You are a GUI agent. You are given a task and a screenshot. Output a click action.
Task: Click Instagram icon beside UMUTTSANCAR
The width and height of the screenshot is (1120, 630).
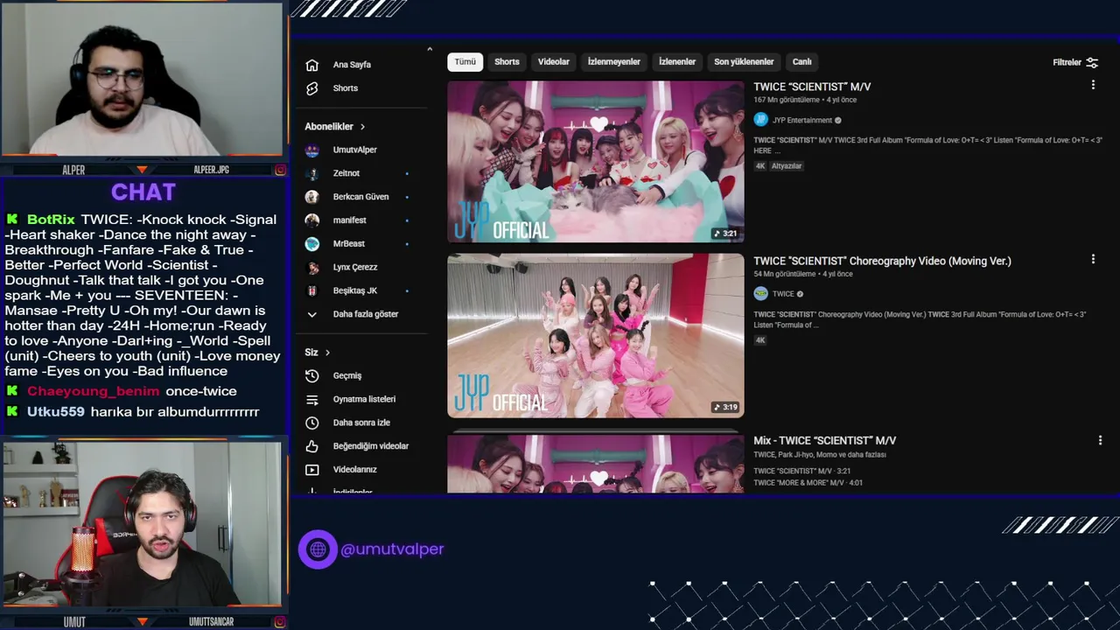280,622
